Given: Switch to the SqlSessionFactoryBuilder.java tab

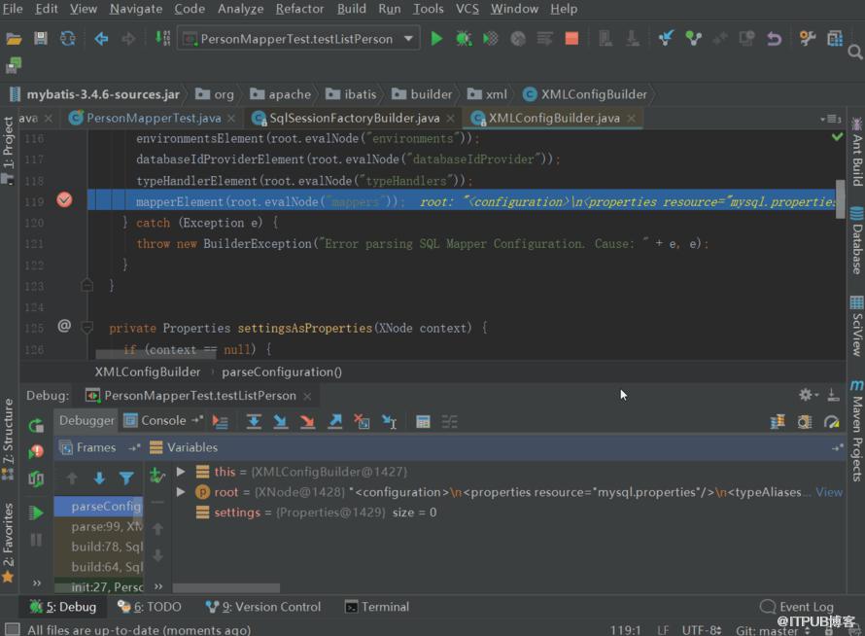Looking at the screenshot, I should [354, 118].
